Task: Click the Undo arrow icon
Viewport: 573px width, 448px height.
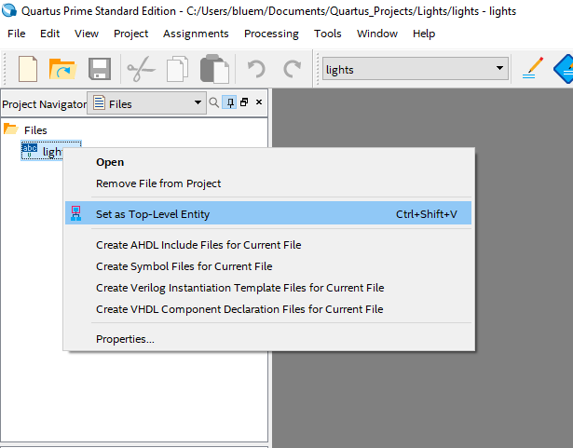Action: click(x=256, y=69)
